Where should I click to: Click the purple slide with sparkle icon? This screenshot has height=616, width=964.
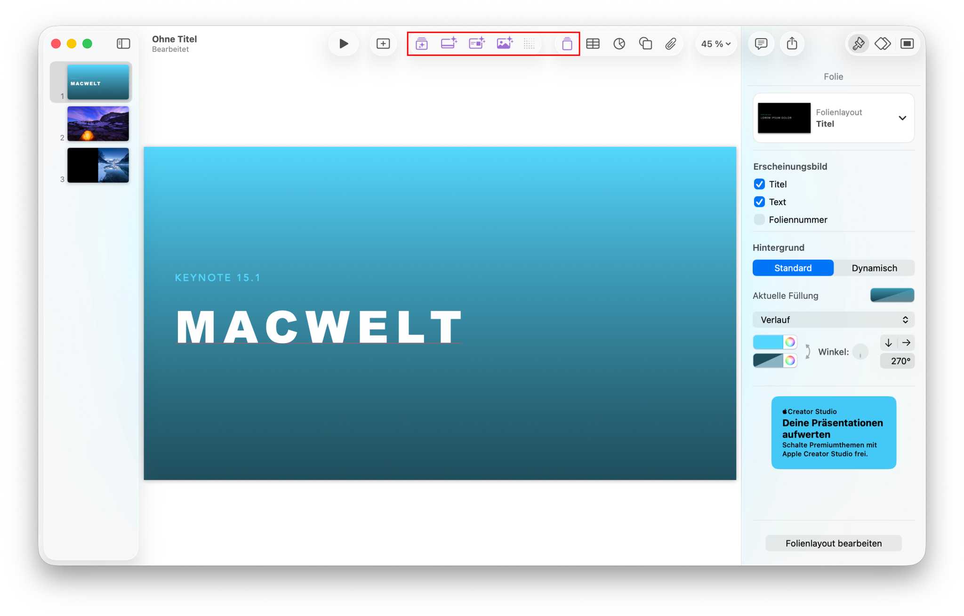pos(449,43)
